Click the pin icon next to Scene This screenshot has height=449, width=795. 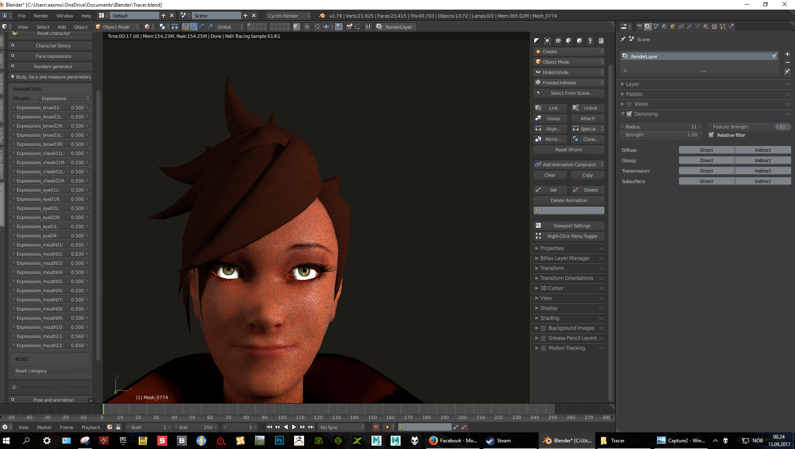click(623, 39)
